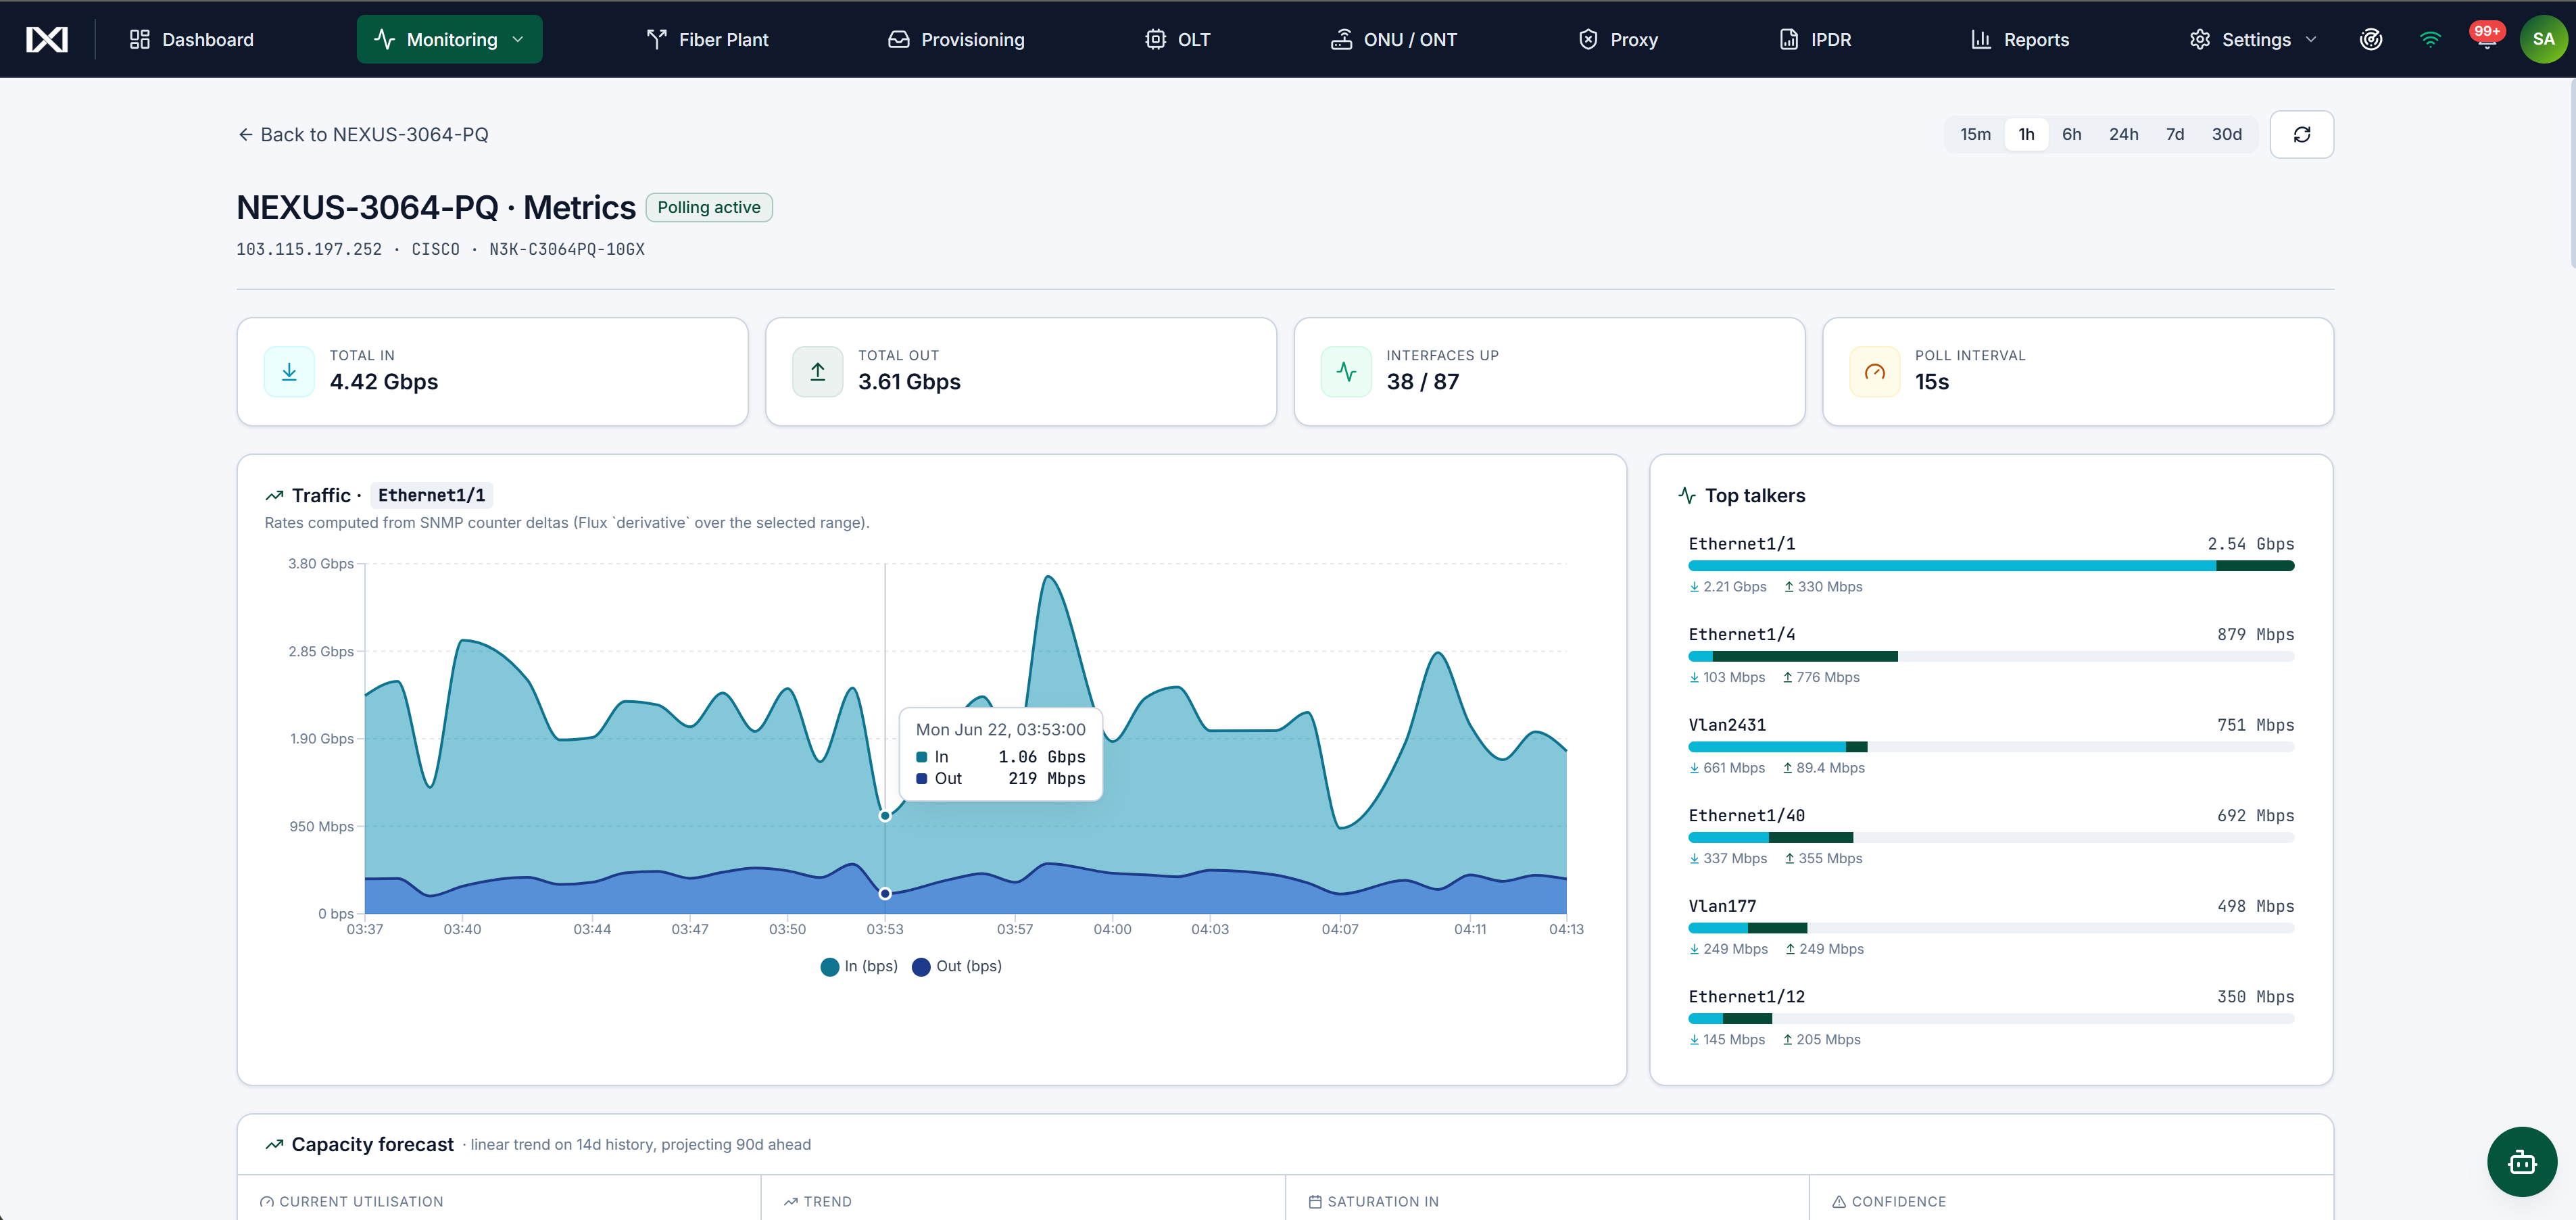Click the Vlan2431 usage bar

pos(1991,747)
